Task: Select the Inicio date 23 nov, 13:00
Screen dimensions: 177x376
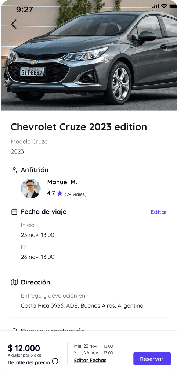Action: pos(37,235)
